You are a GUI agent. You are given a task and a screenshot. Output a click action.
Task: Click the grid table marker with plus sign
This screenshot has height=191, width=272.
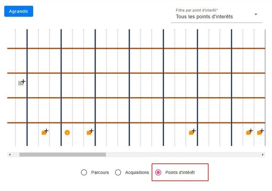point(21,83)
